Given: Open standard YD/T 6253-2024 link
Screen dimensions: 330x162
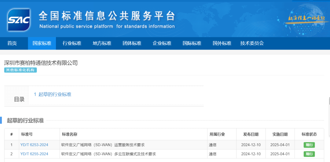Looking at the screenshot, I should [x=34, y=145].
